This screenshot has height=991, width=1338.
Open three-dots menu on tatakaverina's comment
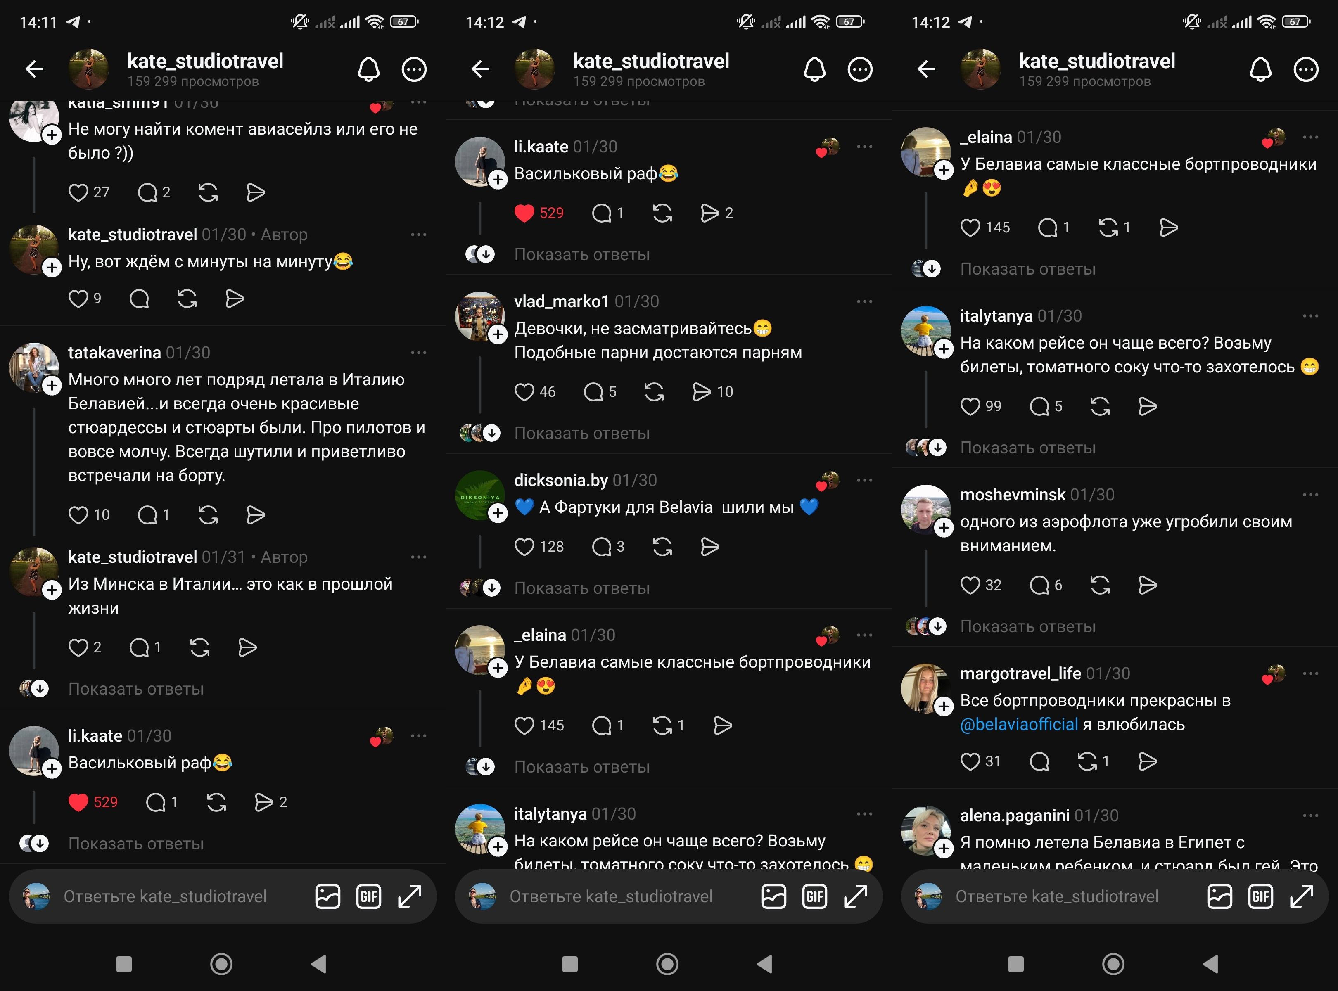tap(418, 353)
